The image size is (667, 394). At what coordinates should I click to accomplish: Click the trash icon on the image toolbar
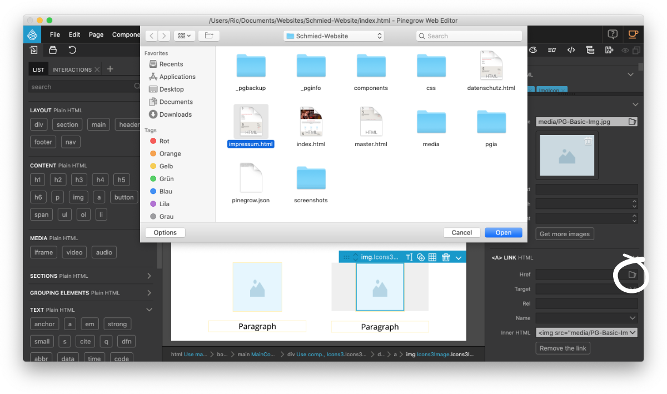446,257
